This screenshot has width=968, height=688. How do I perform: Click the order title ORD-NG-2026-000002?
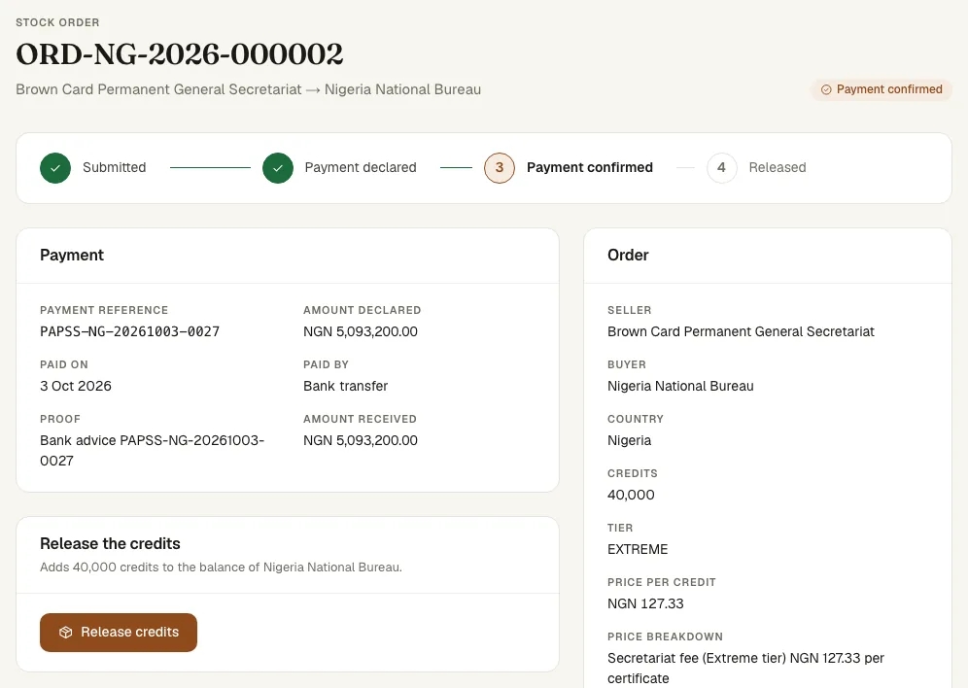179,53
